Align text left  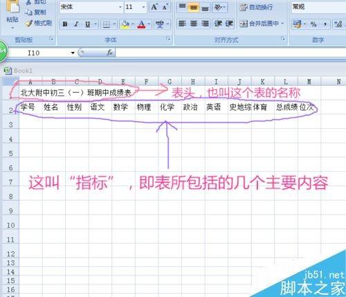click(x=182, y=24)
